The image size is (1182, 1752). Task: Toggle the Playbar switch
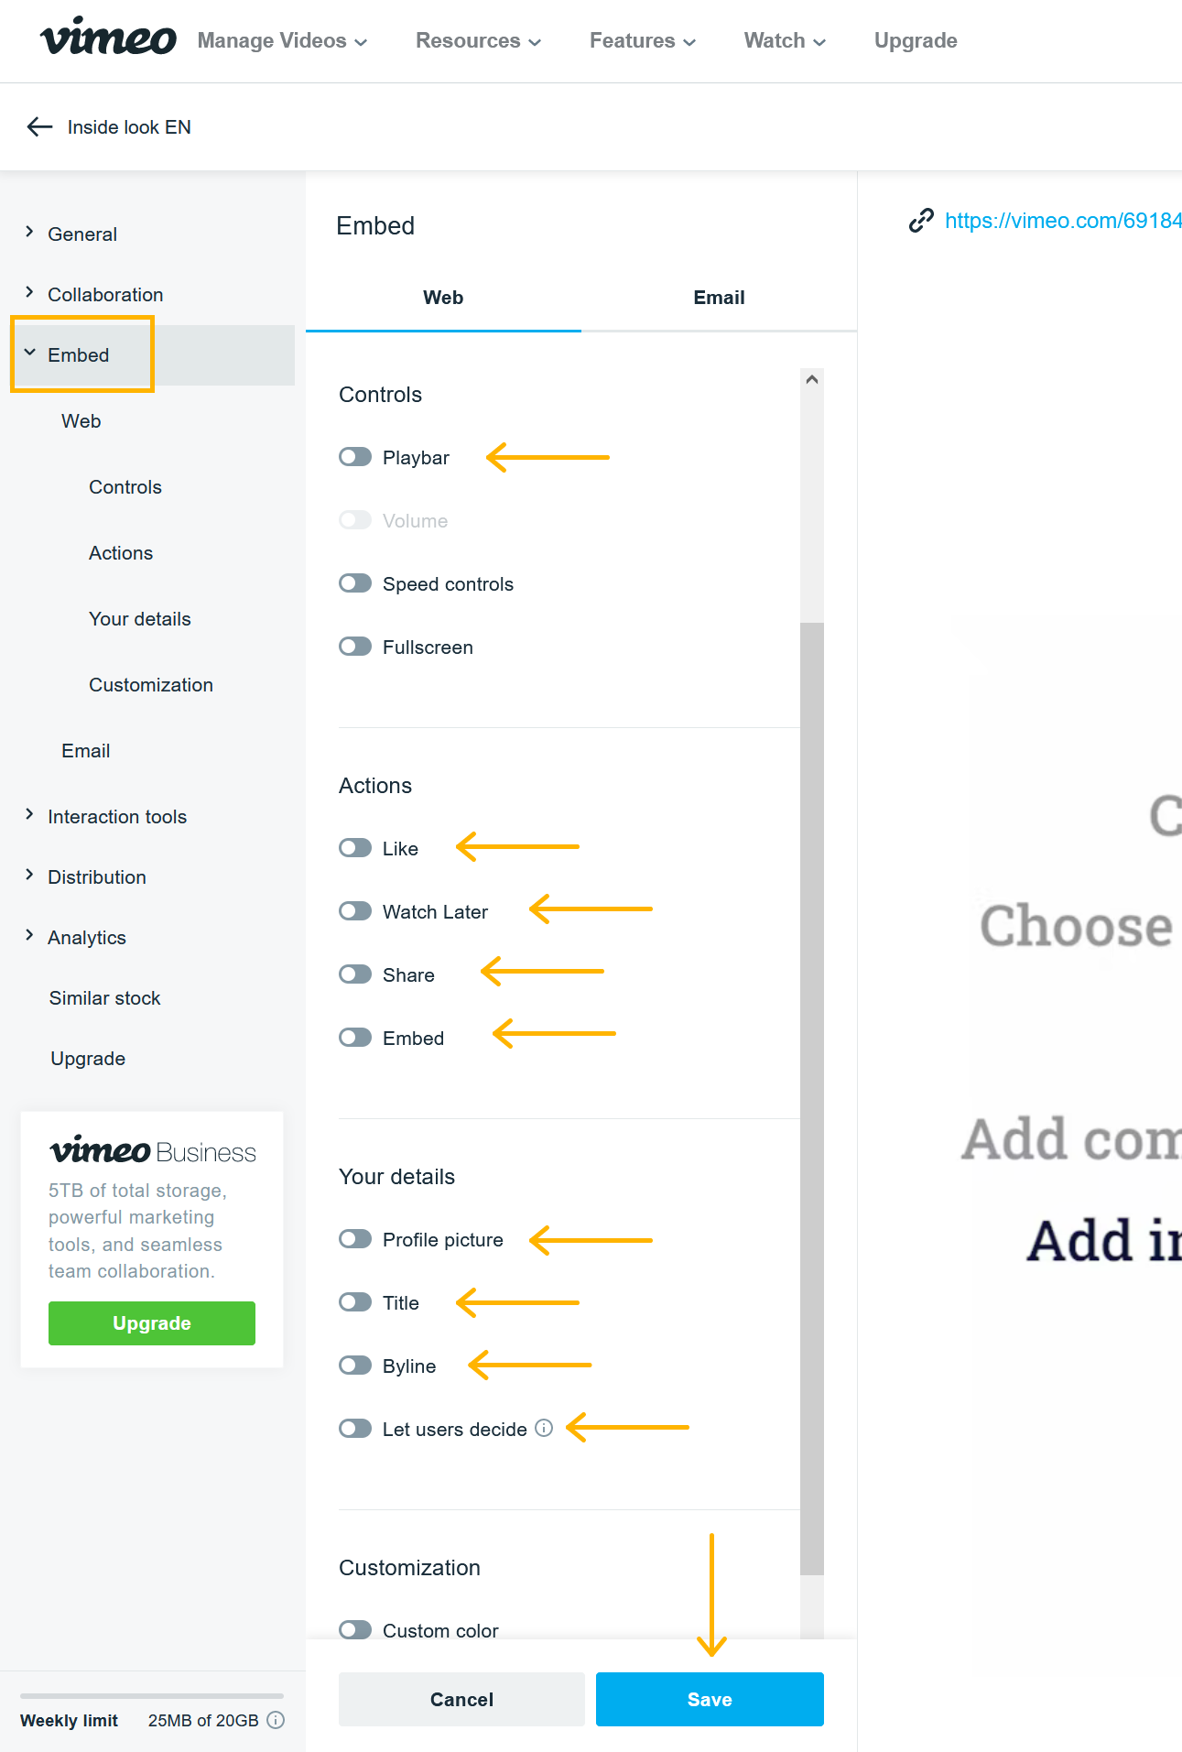coord(355,457)
